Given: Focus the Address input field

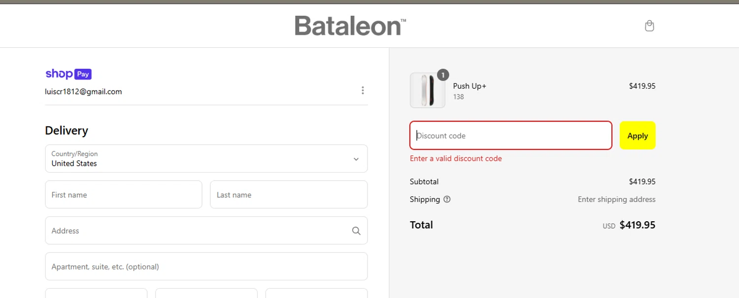Looking at the screenshot, I should point(206,231).
